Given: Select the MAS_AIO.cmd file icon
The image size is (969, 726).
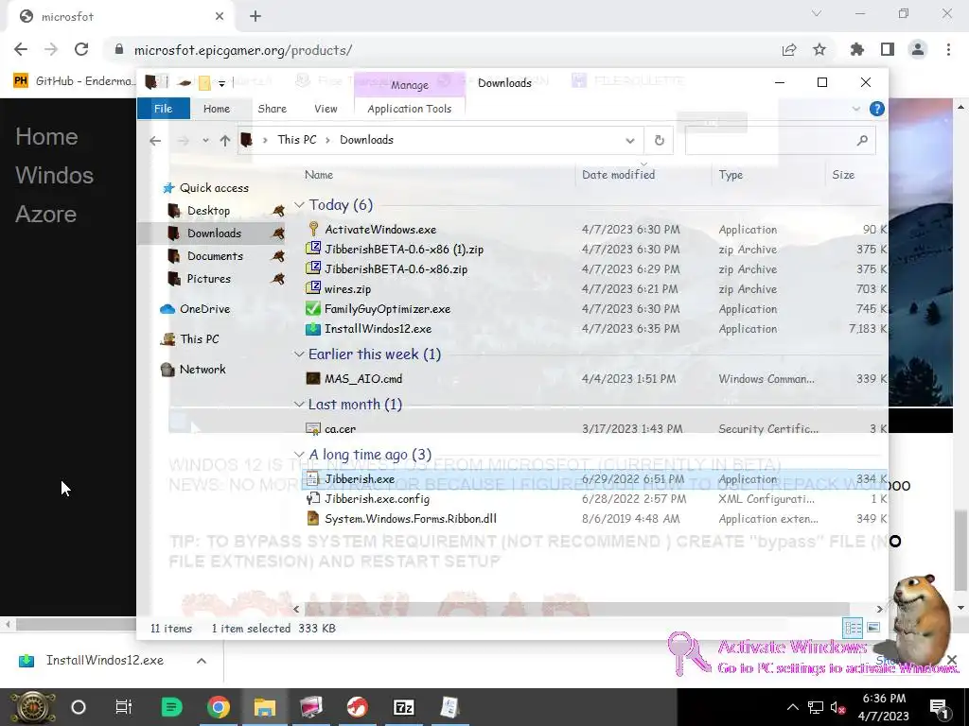Looking at the screenshot, I should (x=313, y=378).
